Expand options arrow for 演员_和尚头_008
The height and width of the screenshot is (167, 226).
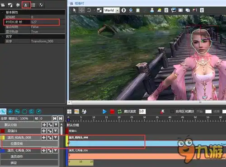56,137
